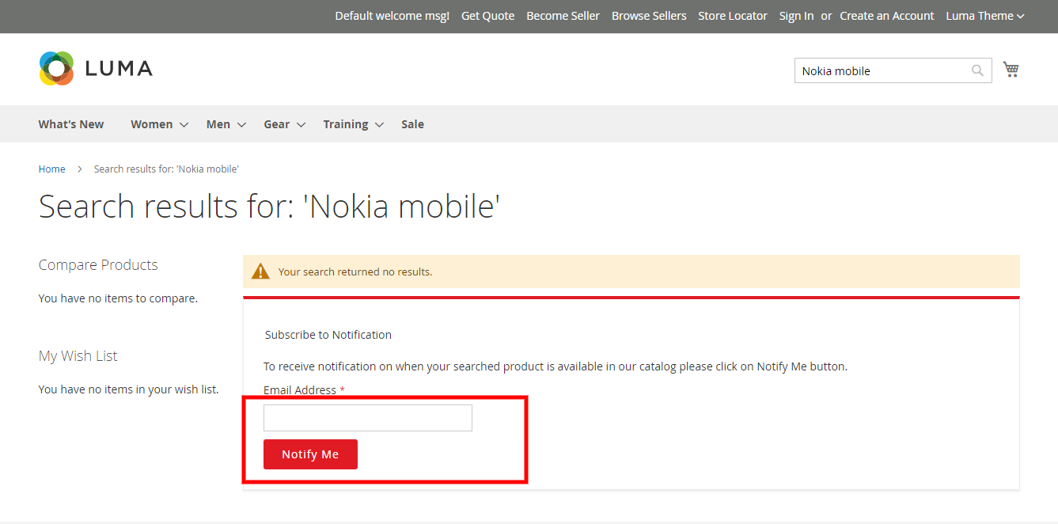Click the 'Your search returned no results.' message
Screen dimensions: 1058x524
pos(355,271)
